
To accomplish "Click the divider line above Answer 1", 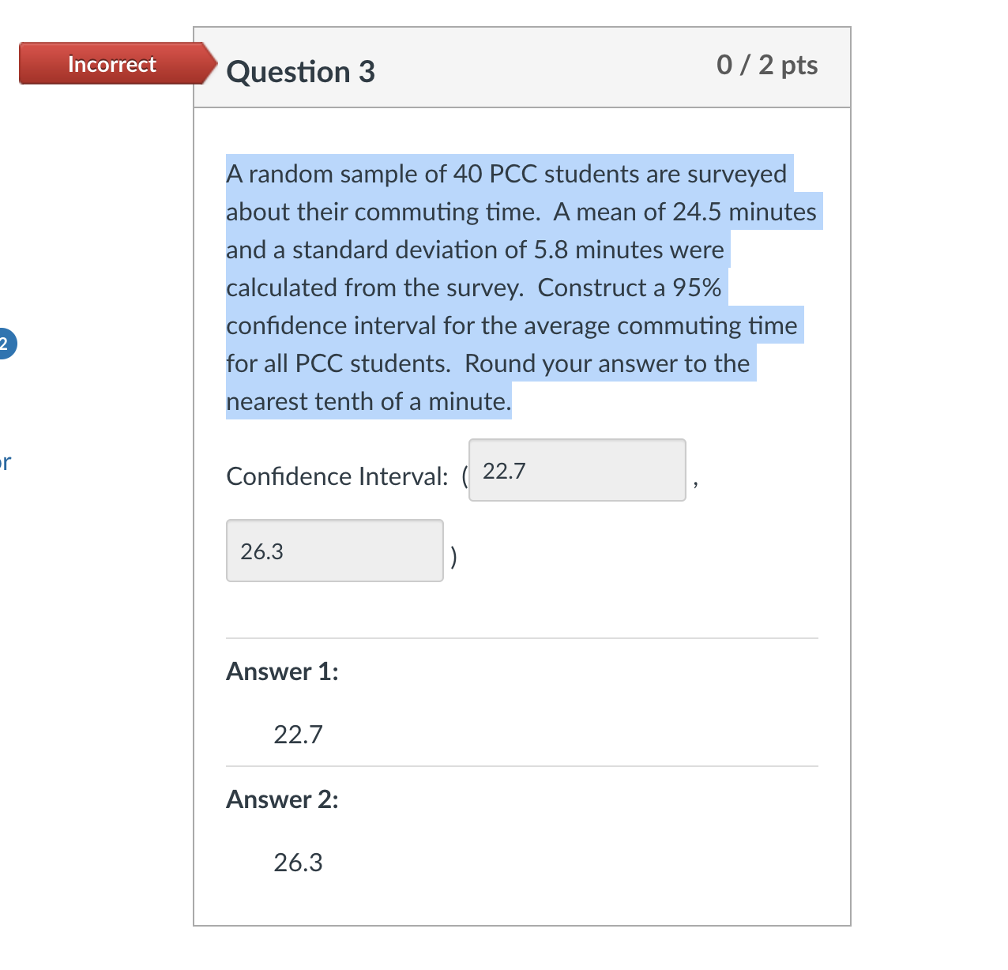I will 521,639.
